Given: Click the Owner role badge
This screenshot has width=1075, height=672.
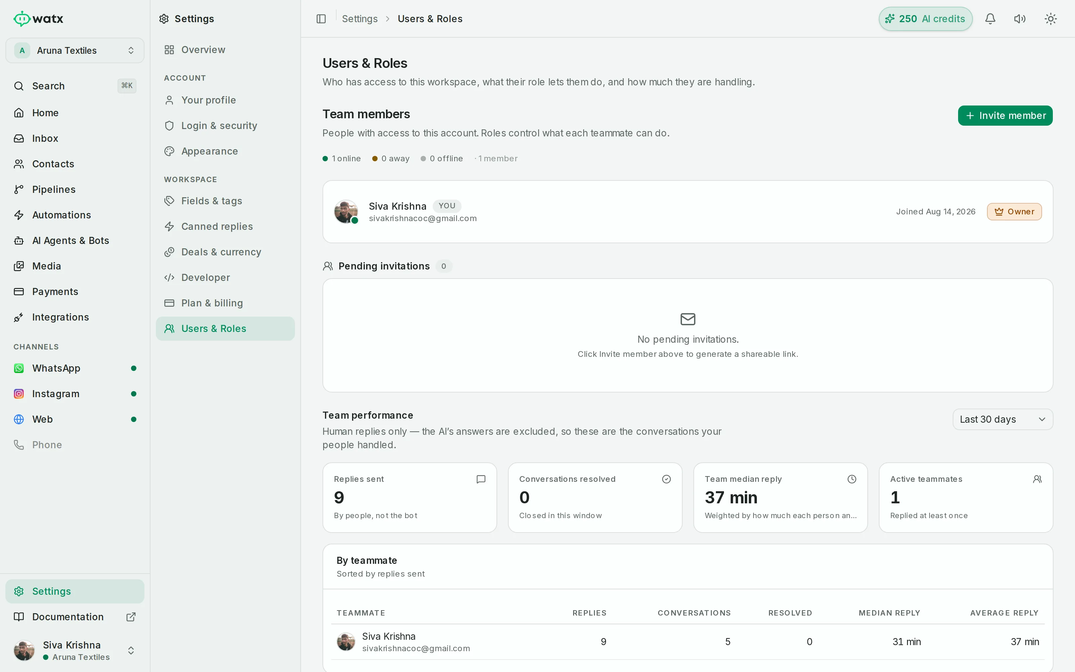Looking at the screenshot, I should click(x=1014, y=212).
